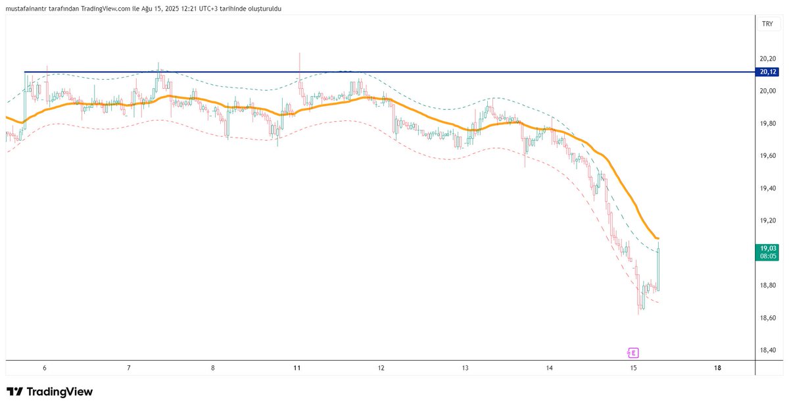Click the 18,60 price axis value
The width and height of the screenshot is (789, 408).
point(767,318)
